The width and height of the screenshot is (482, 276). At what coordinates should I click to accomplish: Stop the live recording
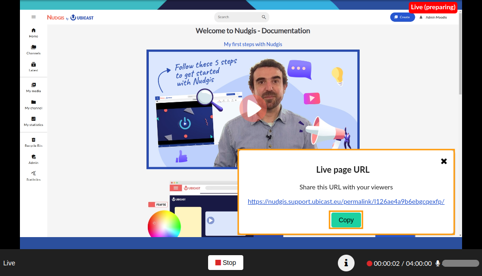(226, 263)
